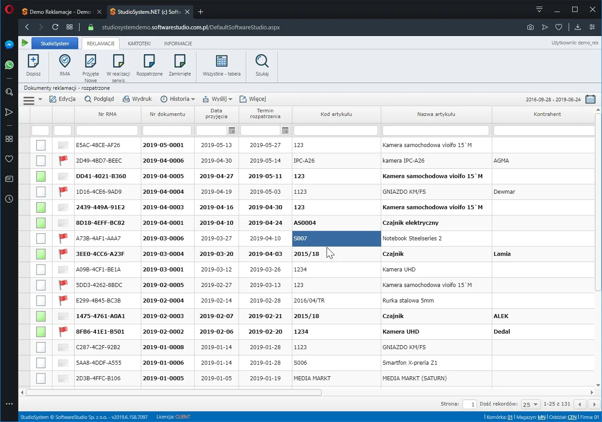Click red flag in row 2D49-4BD7-BEEC

63,160
